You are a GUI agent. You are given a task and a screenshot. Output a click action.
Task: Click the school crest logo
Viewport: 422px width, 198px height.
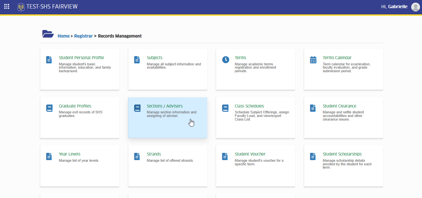21,7
